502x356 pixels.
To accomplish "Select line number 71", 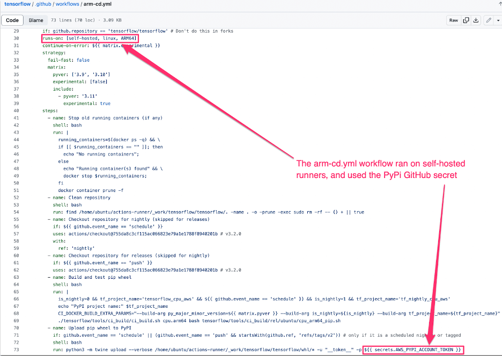I will (16, 335).
